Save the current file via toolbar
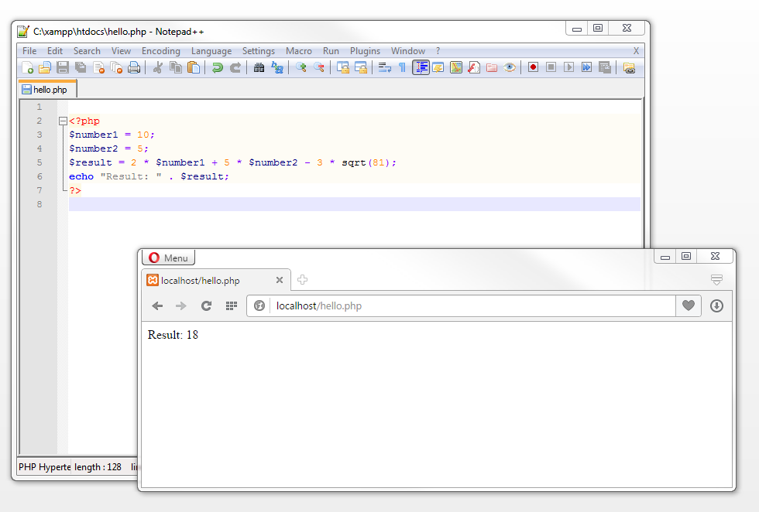Image resolution: width=759 pixels, height=512 pixels. coord(63,68)
